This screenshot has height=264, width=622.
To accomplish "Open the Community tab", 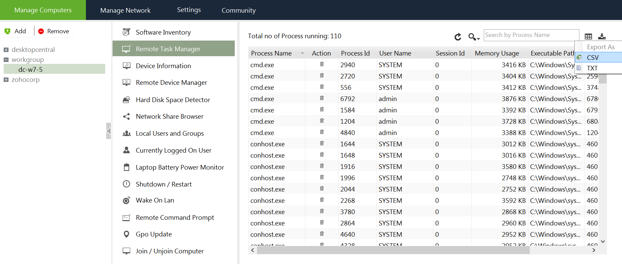I will [238, 10].
